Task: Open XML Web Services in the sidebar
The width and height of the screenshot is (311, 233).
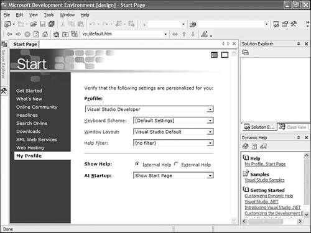Action: (37, 140)
